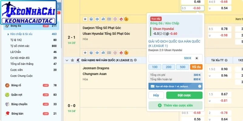Expand the Kèo chấp & tài xỉu arrow
The height and width of the screenshot is (121, 243).
(8, 34)
